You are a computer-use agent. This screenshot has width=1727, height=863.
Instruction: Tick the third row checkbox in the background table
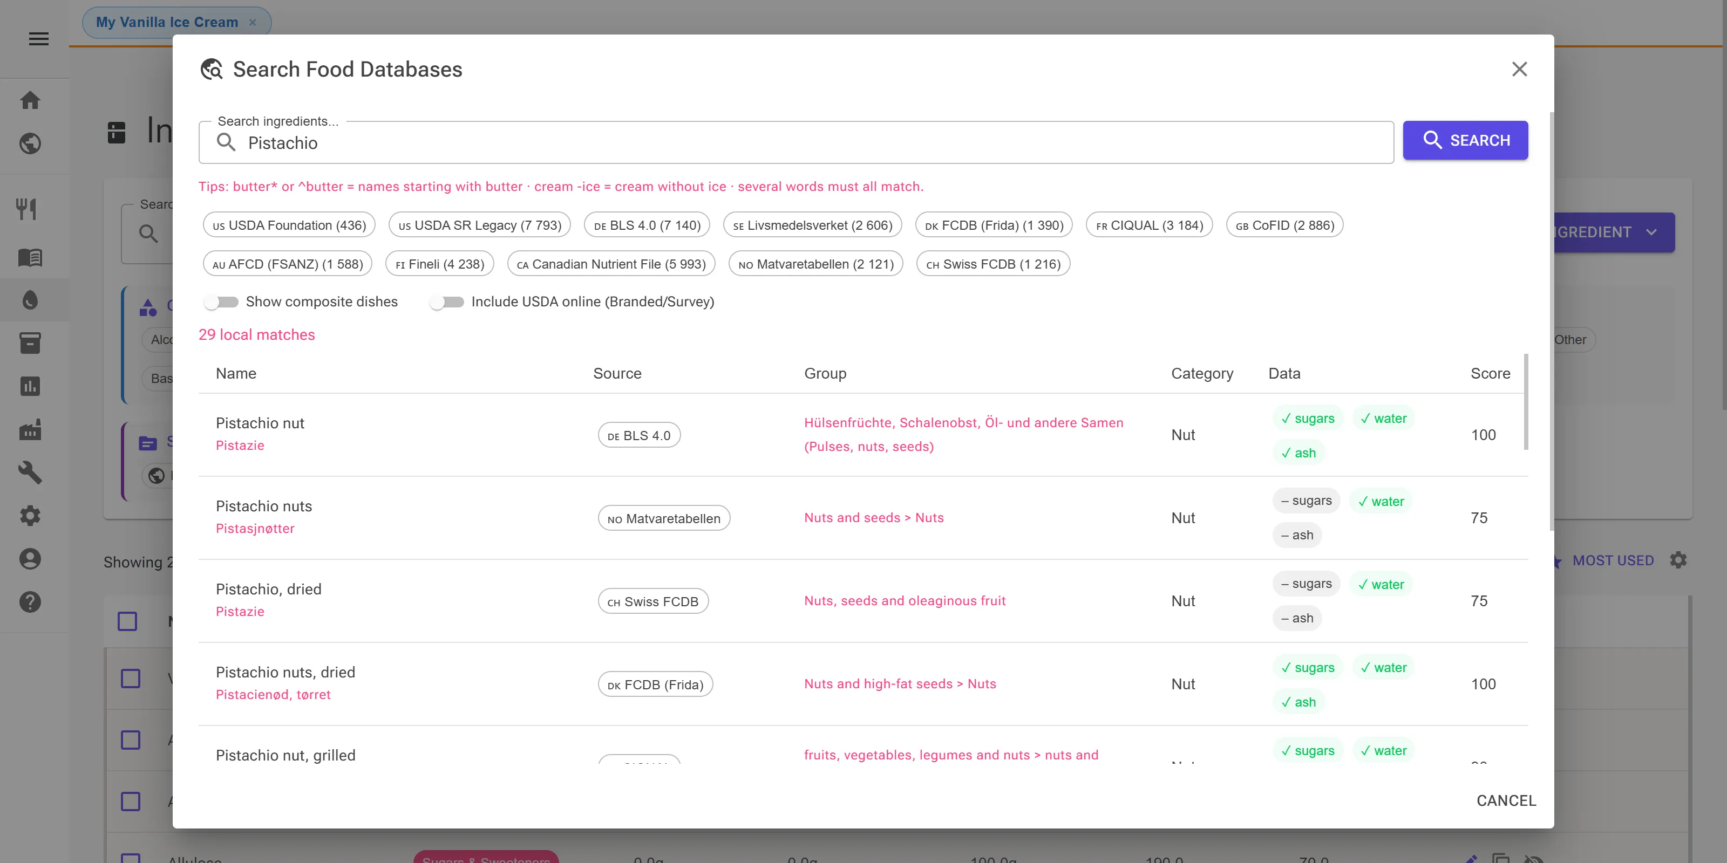(131, 802)
